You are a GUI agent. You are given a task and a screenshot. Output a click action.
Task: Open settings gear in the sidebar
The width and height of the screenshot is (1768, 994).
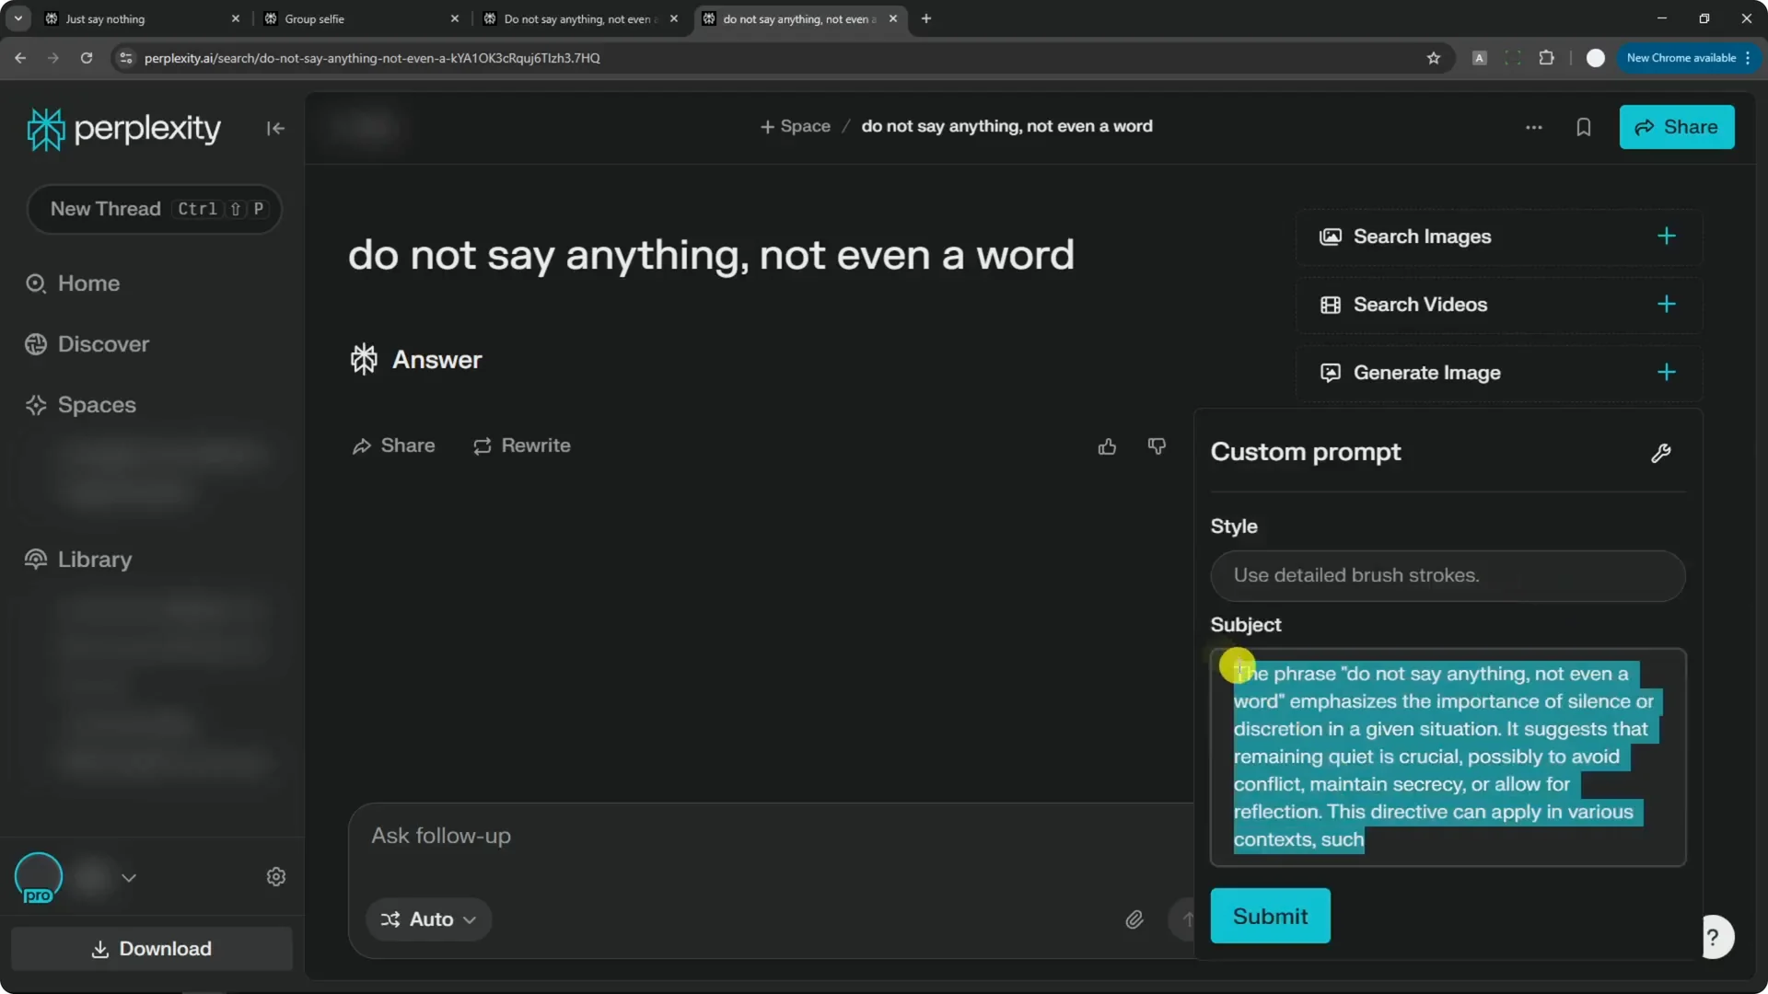(276, 877)
